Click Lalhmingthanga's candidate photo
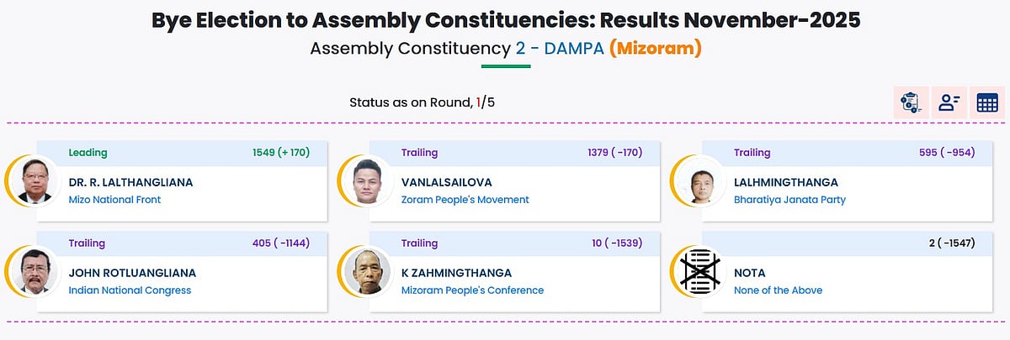Viewport: 1010px width, 340px height. click(x=700, y=181)
